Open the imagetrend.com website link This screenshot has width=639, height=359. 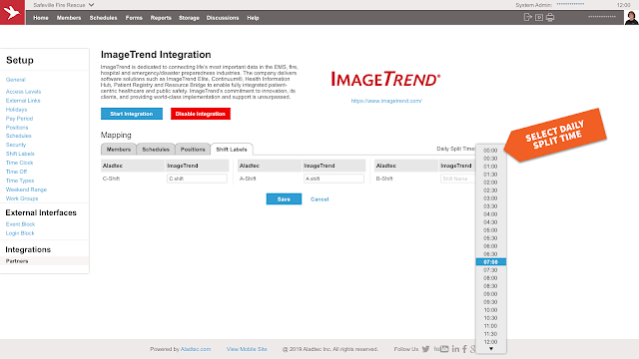386,101
